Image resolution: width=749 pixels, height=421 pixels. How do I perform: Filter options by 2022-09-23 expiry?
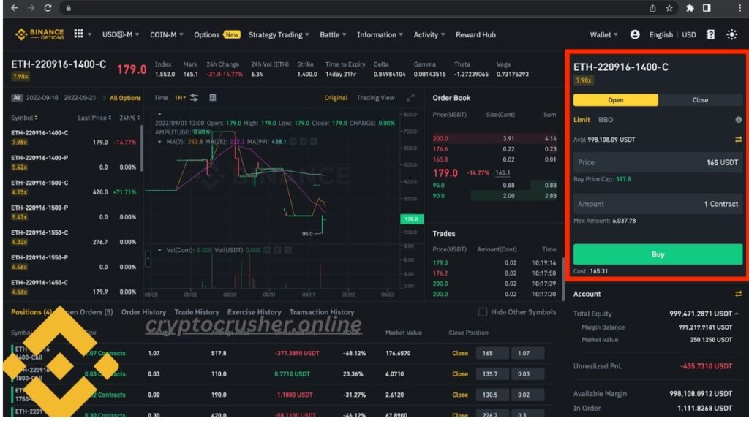(80, 98)
